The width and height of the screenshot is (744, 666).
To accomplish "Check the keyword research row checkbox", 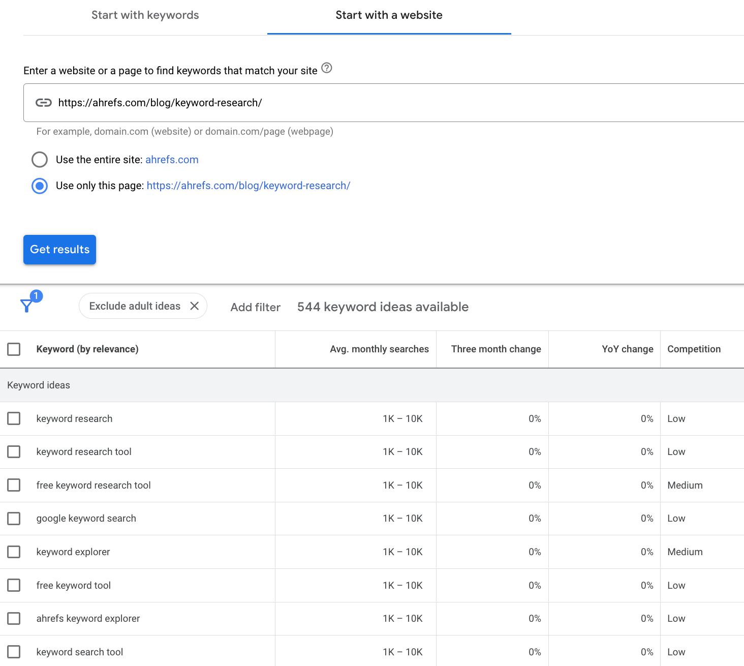I will tap(14, 418).
